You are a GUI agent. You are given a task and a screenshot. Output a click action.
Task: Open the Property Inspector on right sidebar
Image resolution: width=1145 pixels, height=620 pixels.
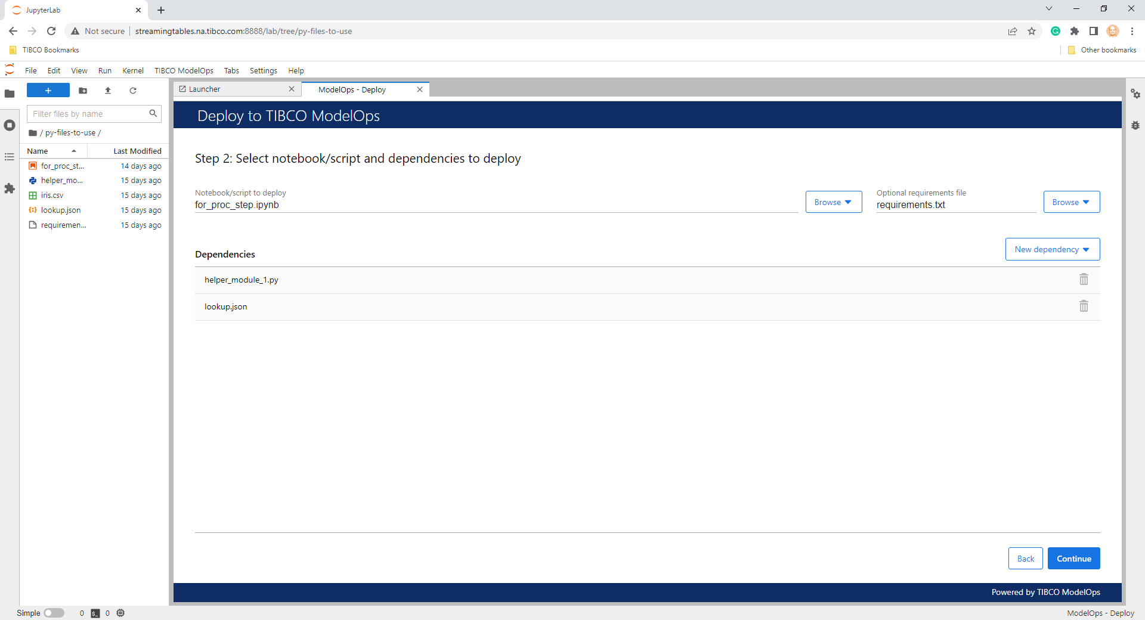click(x=1135, y=94)
